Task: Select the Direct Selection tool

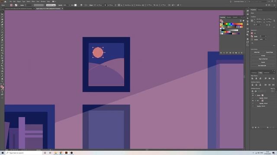Action: click(2, 14)
